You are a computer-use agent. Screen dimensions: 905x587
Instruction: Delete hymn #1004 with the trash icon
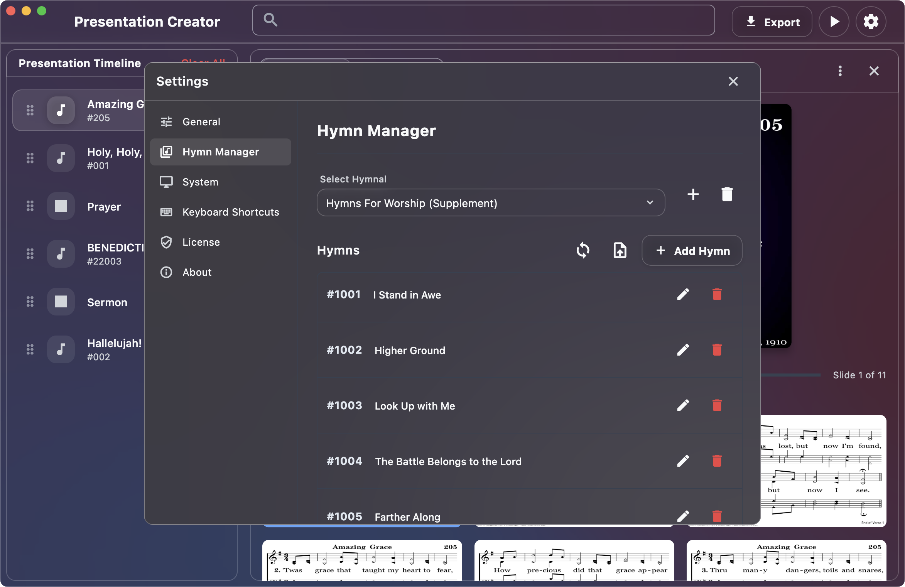(717, 461)
